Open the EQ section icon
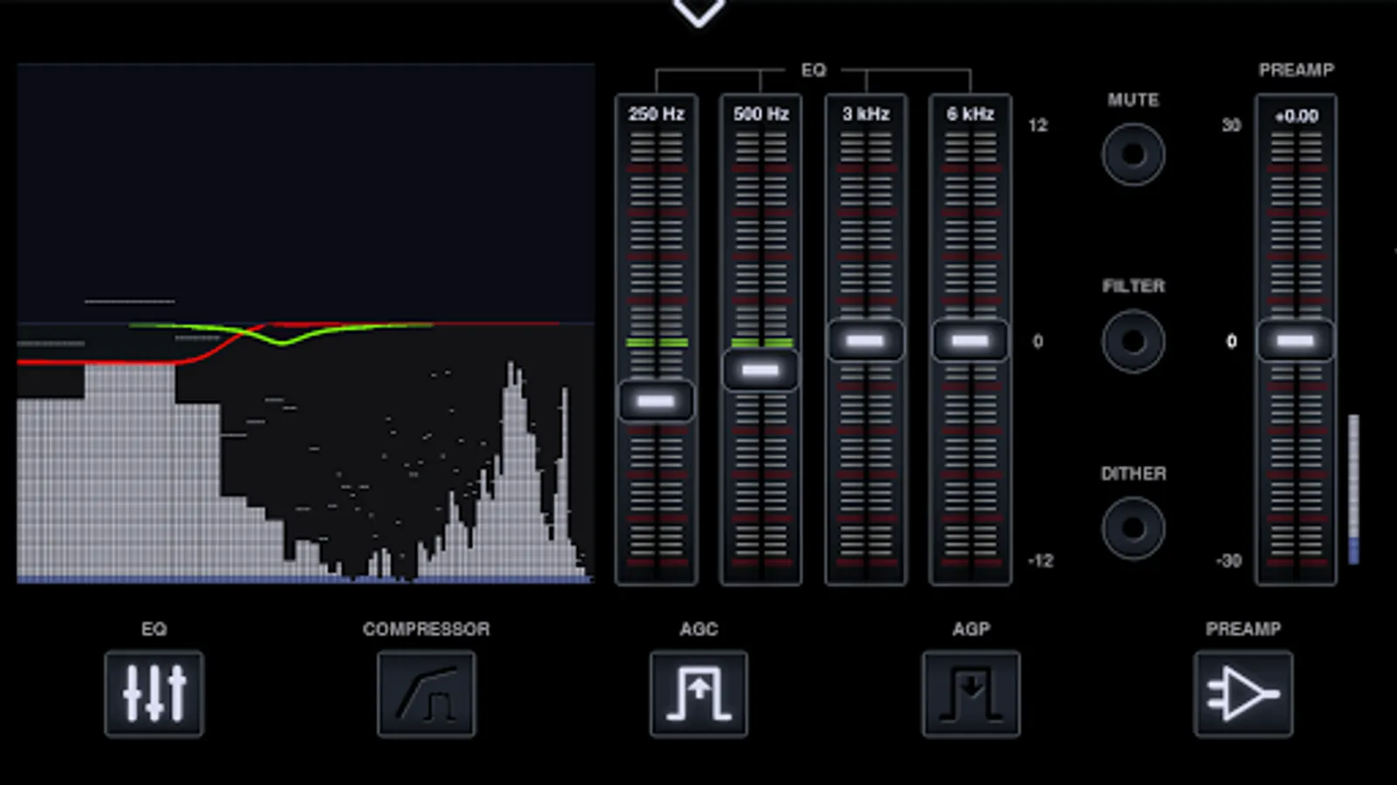Viewport: 1397px width, 785px height. click(154, 693)
